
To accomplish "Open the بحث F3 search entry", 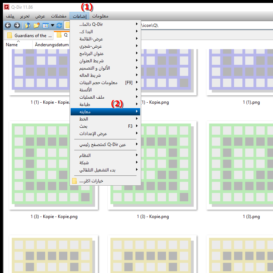I will click(105, 126).
